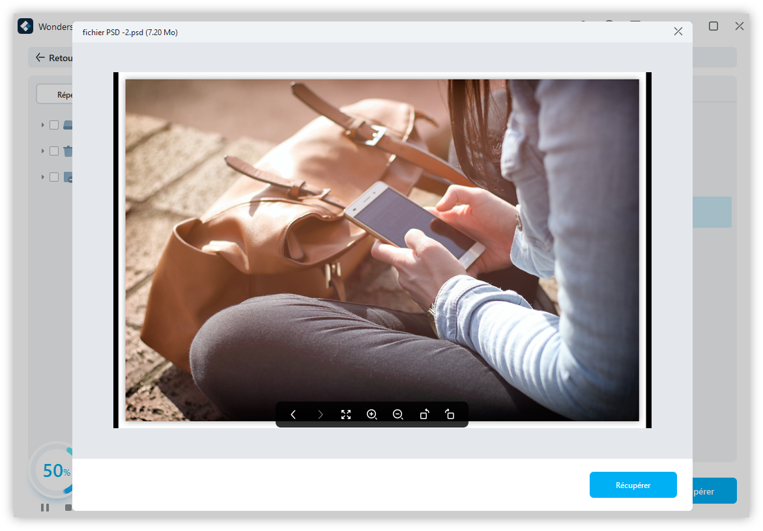Click the Récupérer button in preview dialog
This screenshot has width=763, height=531.
tap(633, 485)
